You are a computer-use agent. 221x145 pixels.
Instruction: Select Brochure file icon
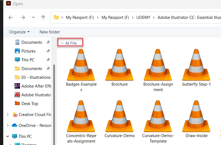click(119, 65)
